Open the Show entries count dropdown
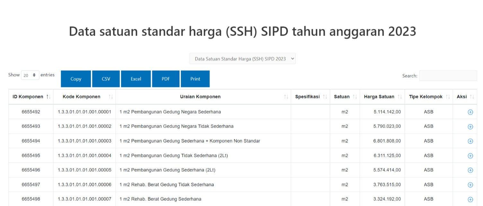This screenshot has height=206, width=483. [30, 75]
